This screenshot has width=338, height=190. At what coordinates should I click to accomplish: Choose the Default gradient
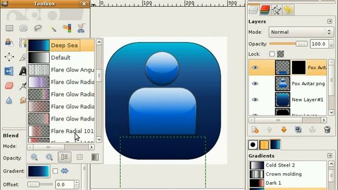click(x=61, y=58)
